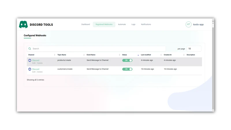Click the per page label

click(181, 49)
